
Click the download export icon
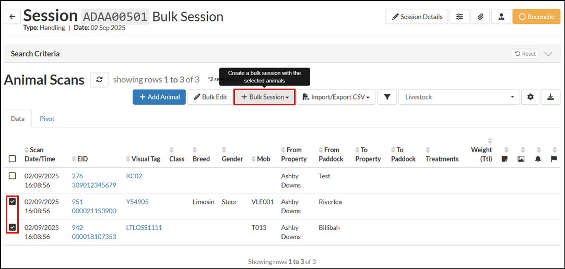coord(550,97)
